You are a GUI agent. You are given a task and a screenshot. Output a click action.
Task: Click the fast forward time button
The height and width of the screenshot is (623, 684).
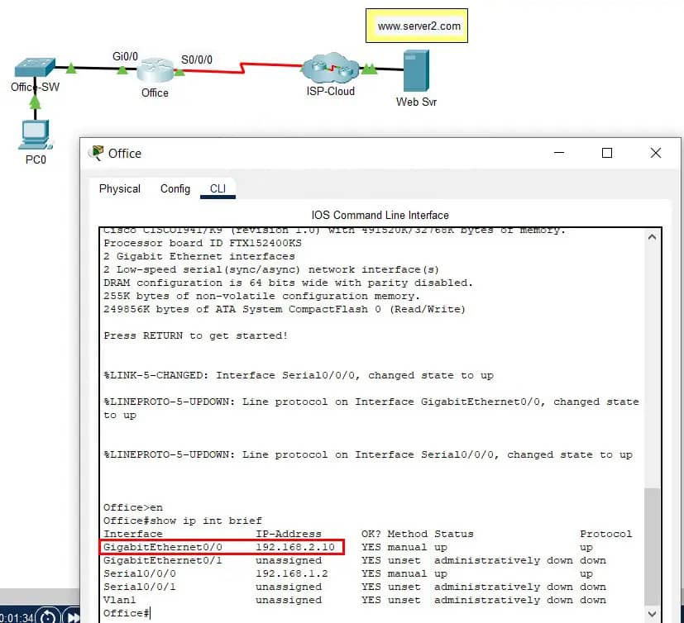tap(73, 617)
